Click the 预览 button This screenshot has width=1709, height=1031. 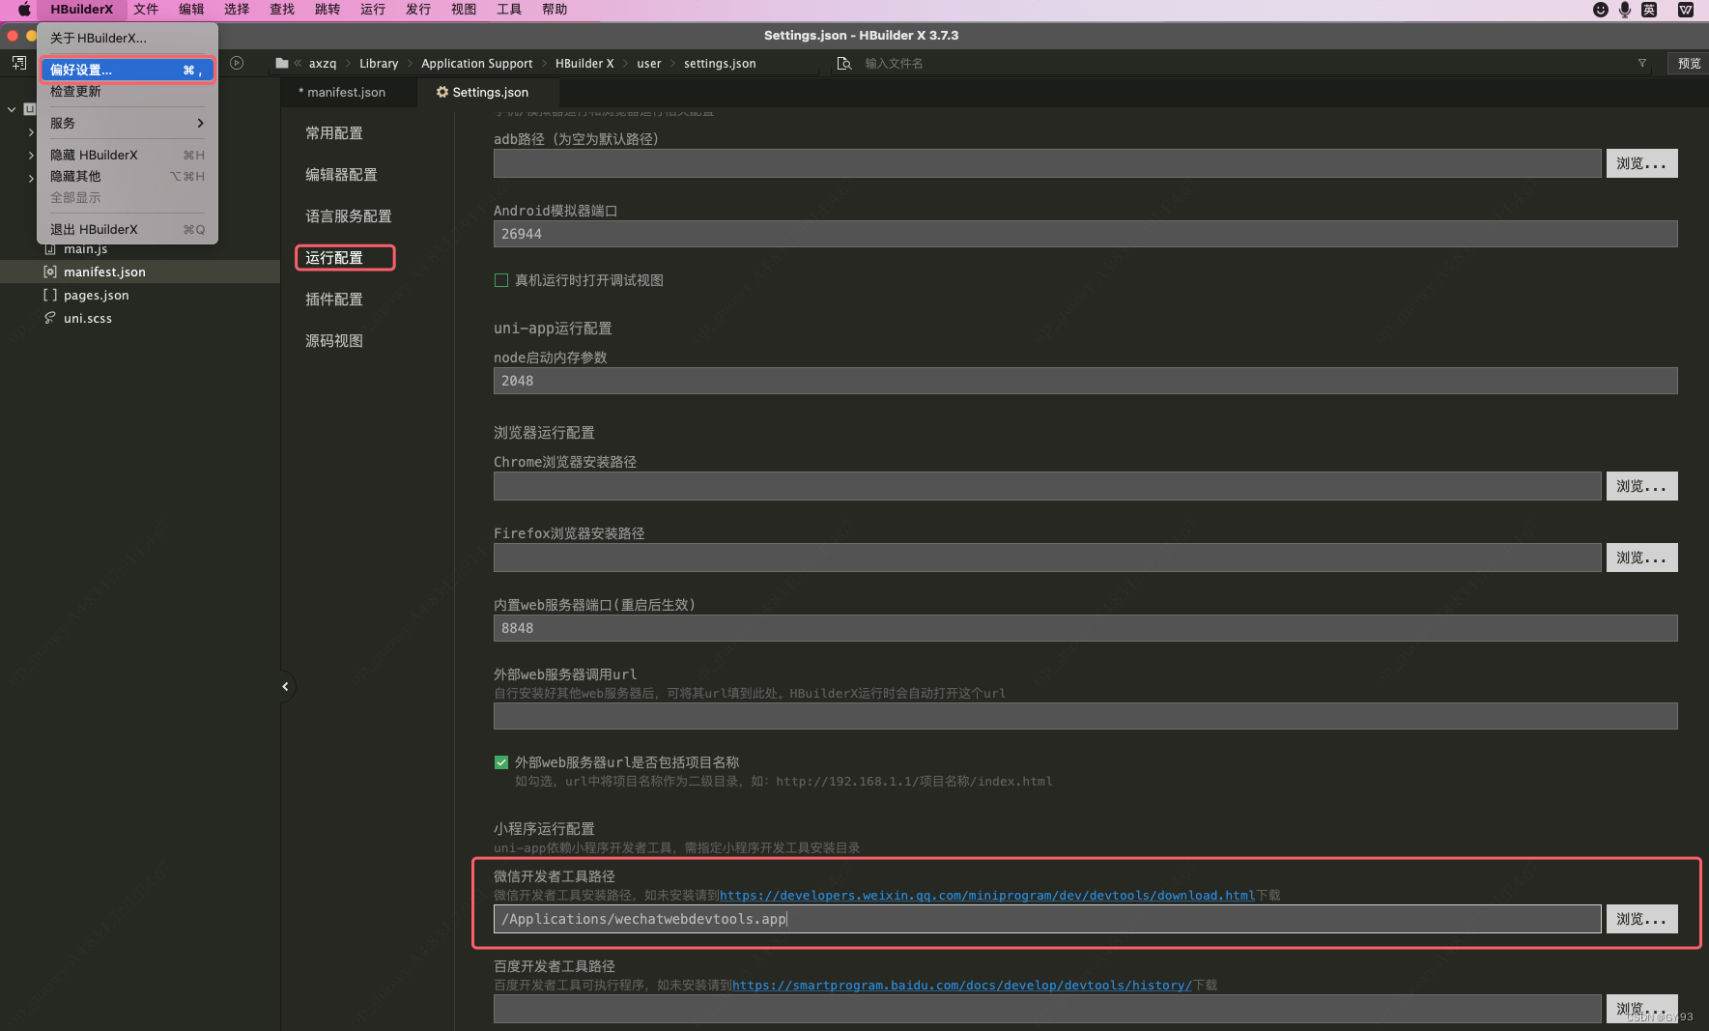1689,64
